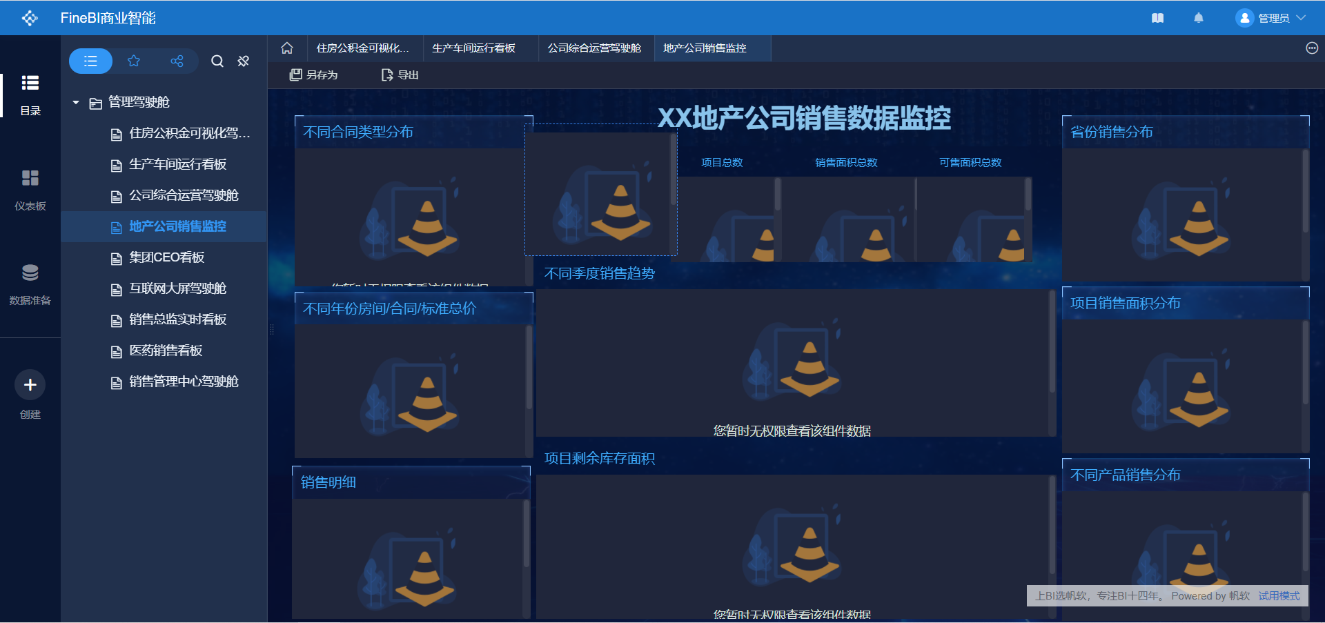This screenshot has width=1325, height=623.
Task: Click the 省份销售分布 panel title
Action: [1111, 132]
